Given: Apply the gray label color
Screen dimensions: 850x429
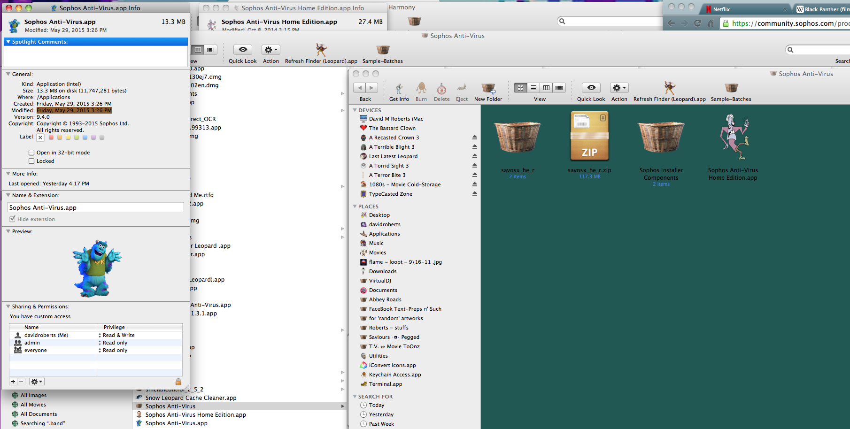Looking at the screenshot, I should click(102, 138).
